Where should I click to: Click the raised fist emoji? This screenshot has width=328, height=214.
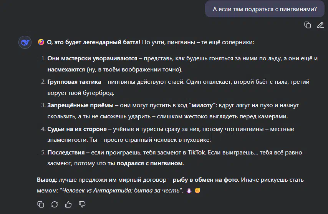[197, 191]
